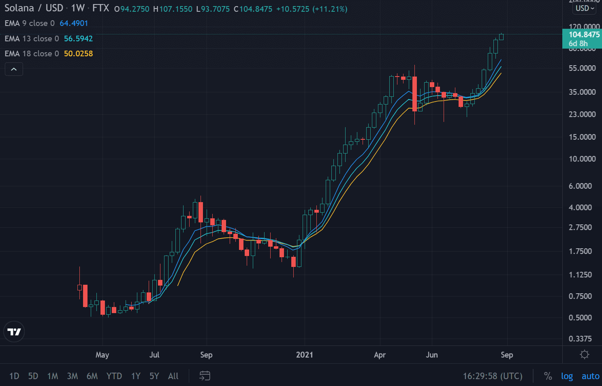Click the 0.3375 price axis label
This screenshot has height=386, width=602.
580,339
